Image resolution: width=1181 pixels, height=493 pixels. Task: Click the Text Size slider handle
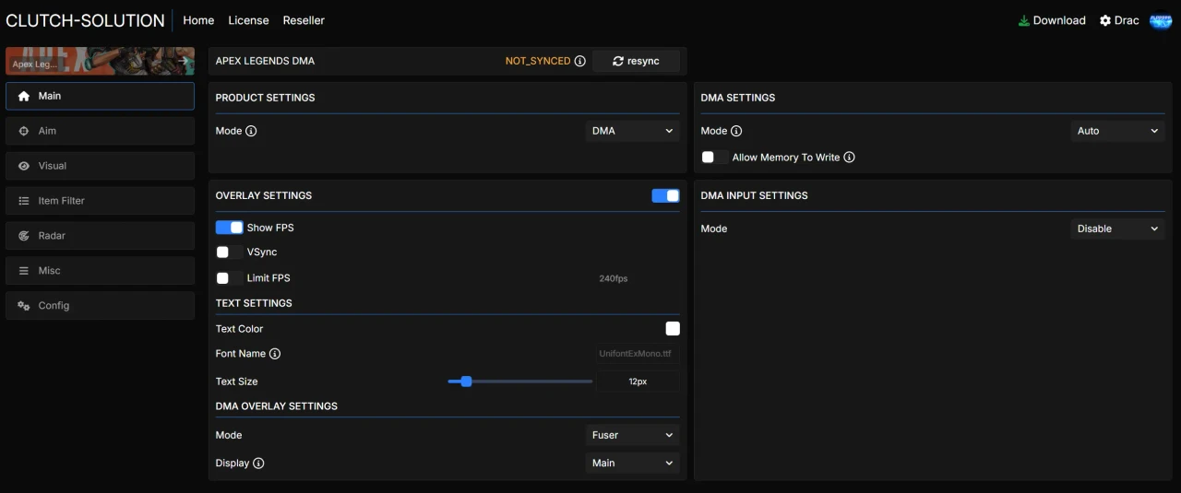(x=466, y=381)
